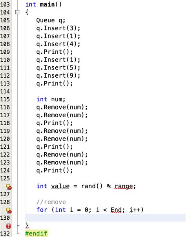Click the 'int num;' declaration
The width and height of the screenshot is (186, 237).
pyautogui.click(x=51, y=99)
